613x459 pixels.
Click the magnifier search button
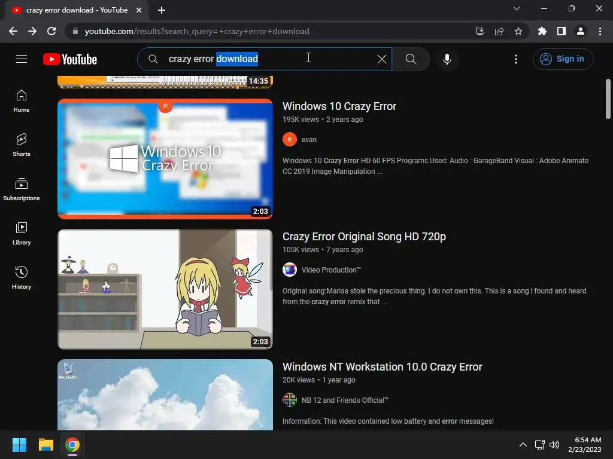click(x=411, y=59)
